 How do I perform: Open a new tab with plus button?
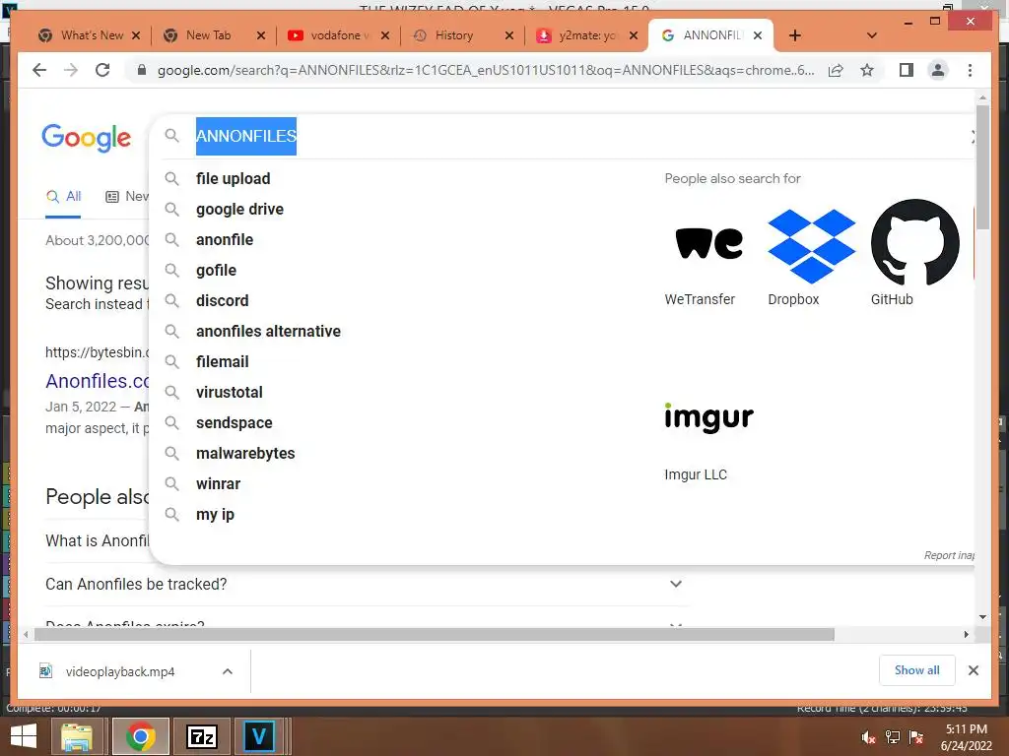click(x=795, y=35)
